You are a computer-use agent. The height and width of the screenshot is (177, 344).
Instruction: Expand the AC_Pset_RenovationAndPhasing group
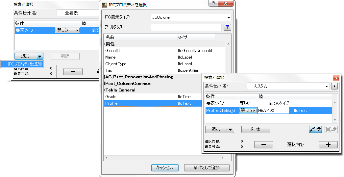[x=105, y=77]
